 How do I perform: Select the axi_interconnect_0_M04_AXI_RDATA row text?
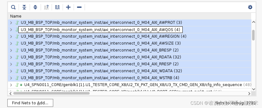(x=101, y=57)
